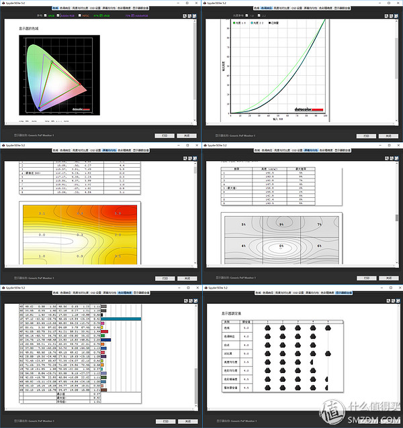403x428 pixels.
Task: Toggle the gamma 1.8 reference checkbox
Action: (x=247, y=15)
